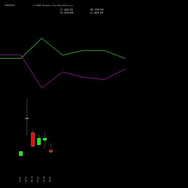This screenshot has width=188, height=188.
Task: Click the small green candle for 08 Jul
Action: (45, 139)
